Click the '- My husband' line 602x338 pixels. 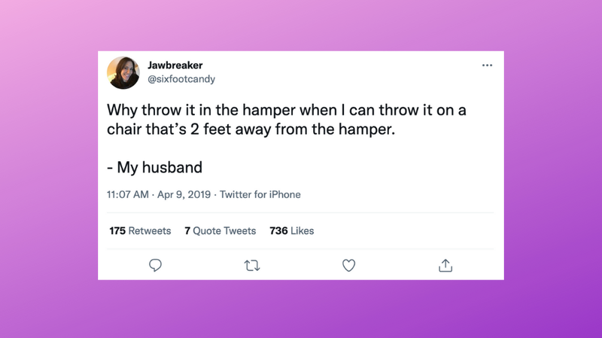click(154, 167)
